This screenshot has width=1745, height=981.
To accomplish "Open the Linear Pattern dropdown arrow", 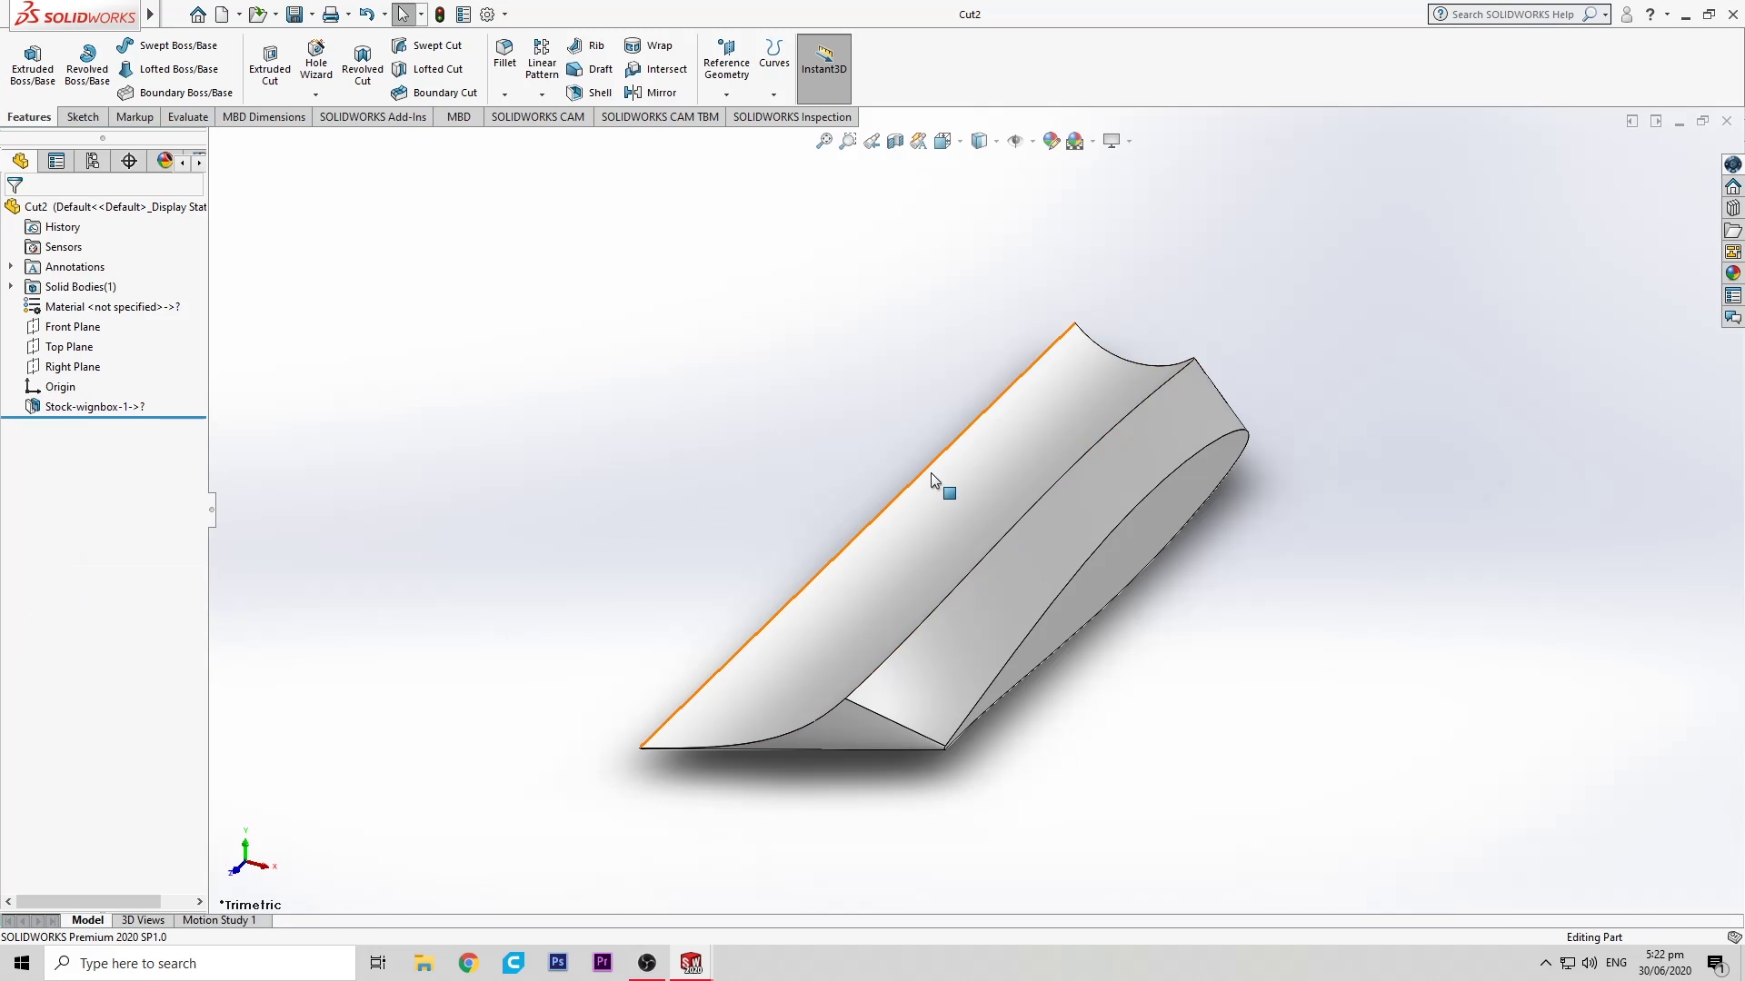I will [x=542, y=94].
